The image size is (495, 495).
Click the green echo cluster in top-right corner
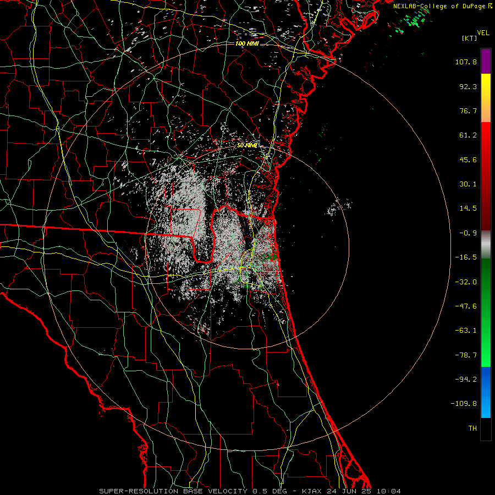[412, 20]
